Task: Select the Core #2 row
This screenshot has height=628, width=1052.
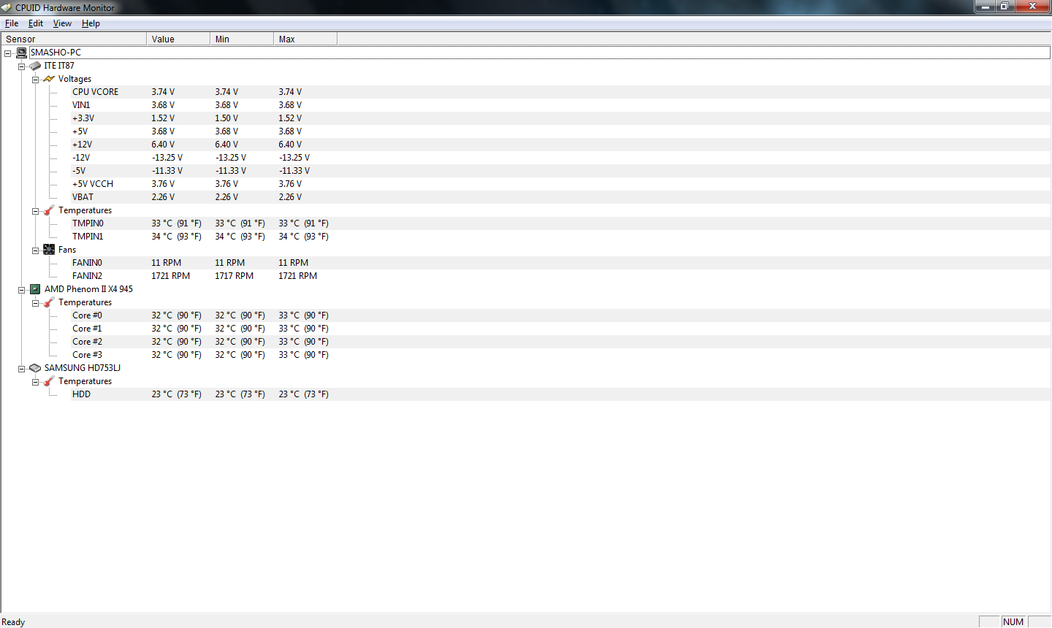Action: [560, 342]
